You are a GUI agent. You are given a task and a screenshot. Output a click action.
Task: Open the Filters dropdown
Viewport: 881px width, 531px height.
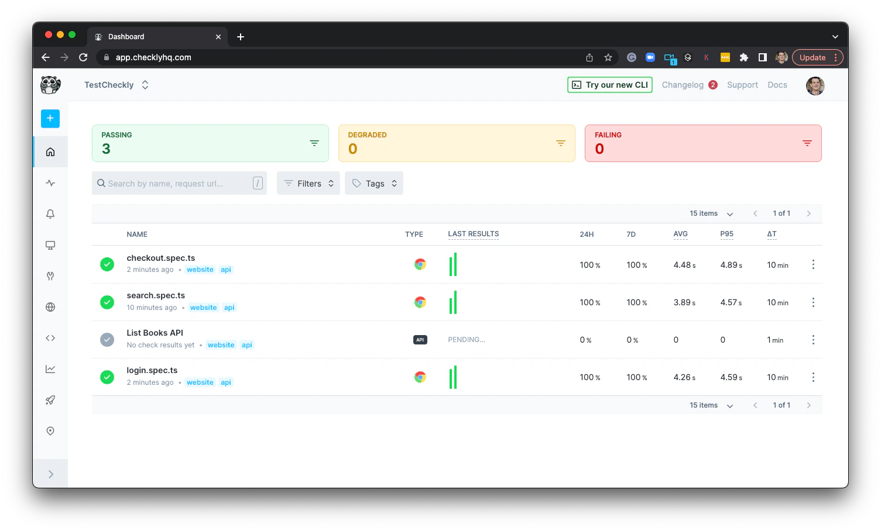(308, 183)
